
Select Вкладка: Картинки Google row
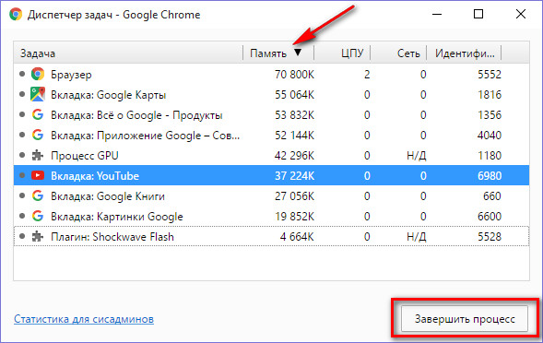coord(271,216)
